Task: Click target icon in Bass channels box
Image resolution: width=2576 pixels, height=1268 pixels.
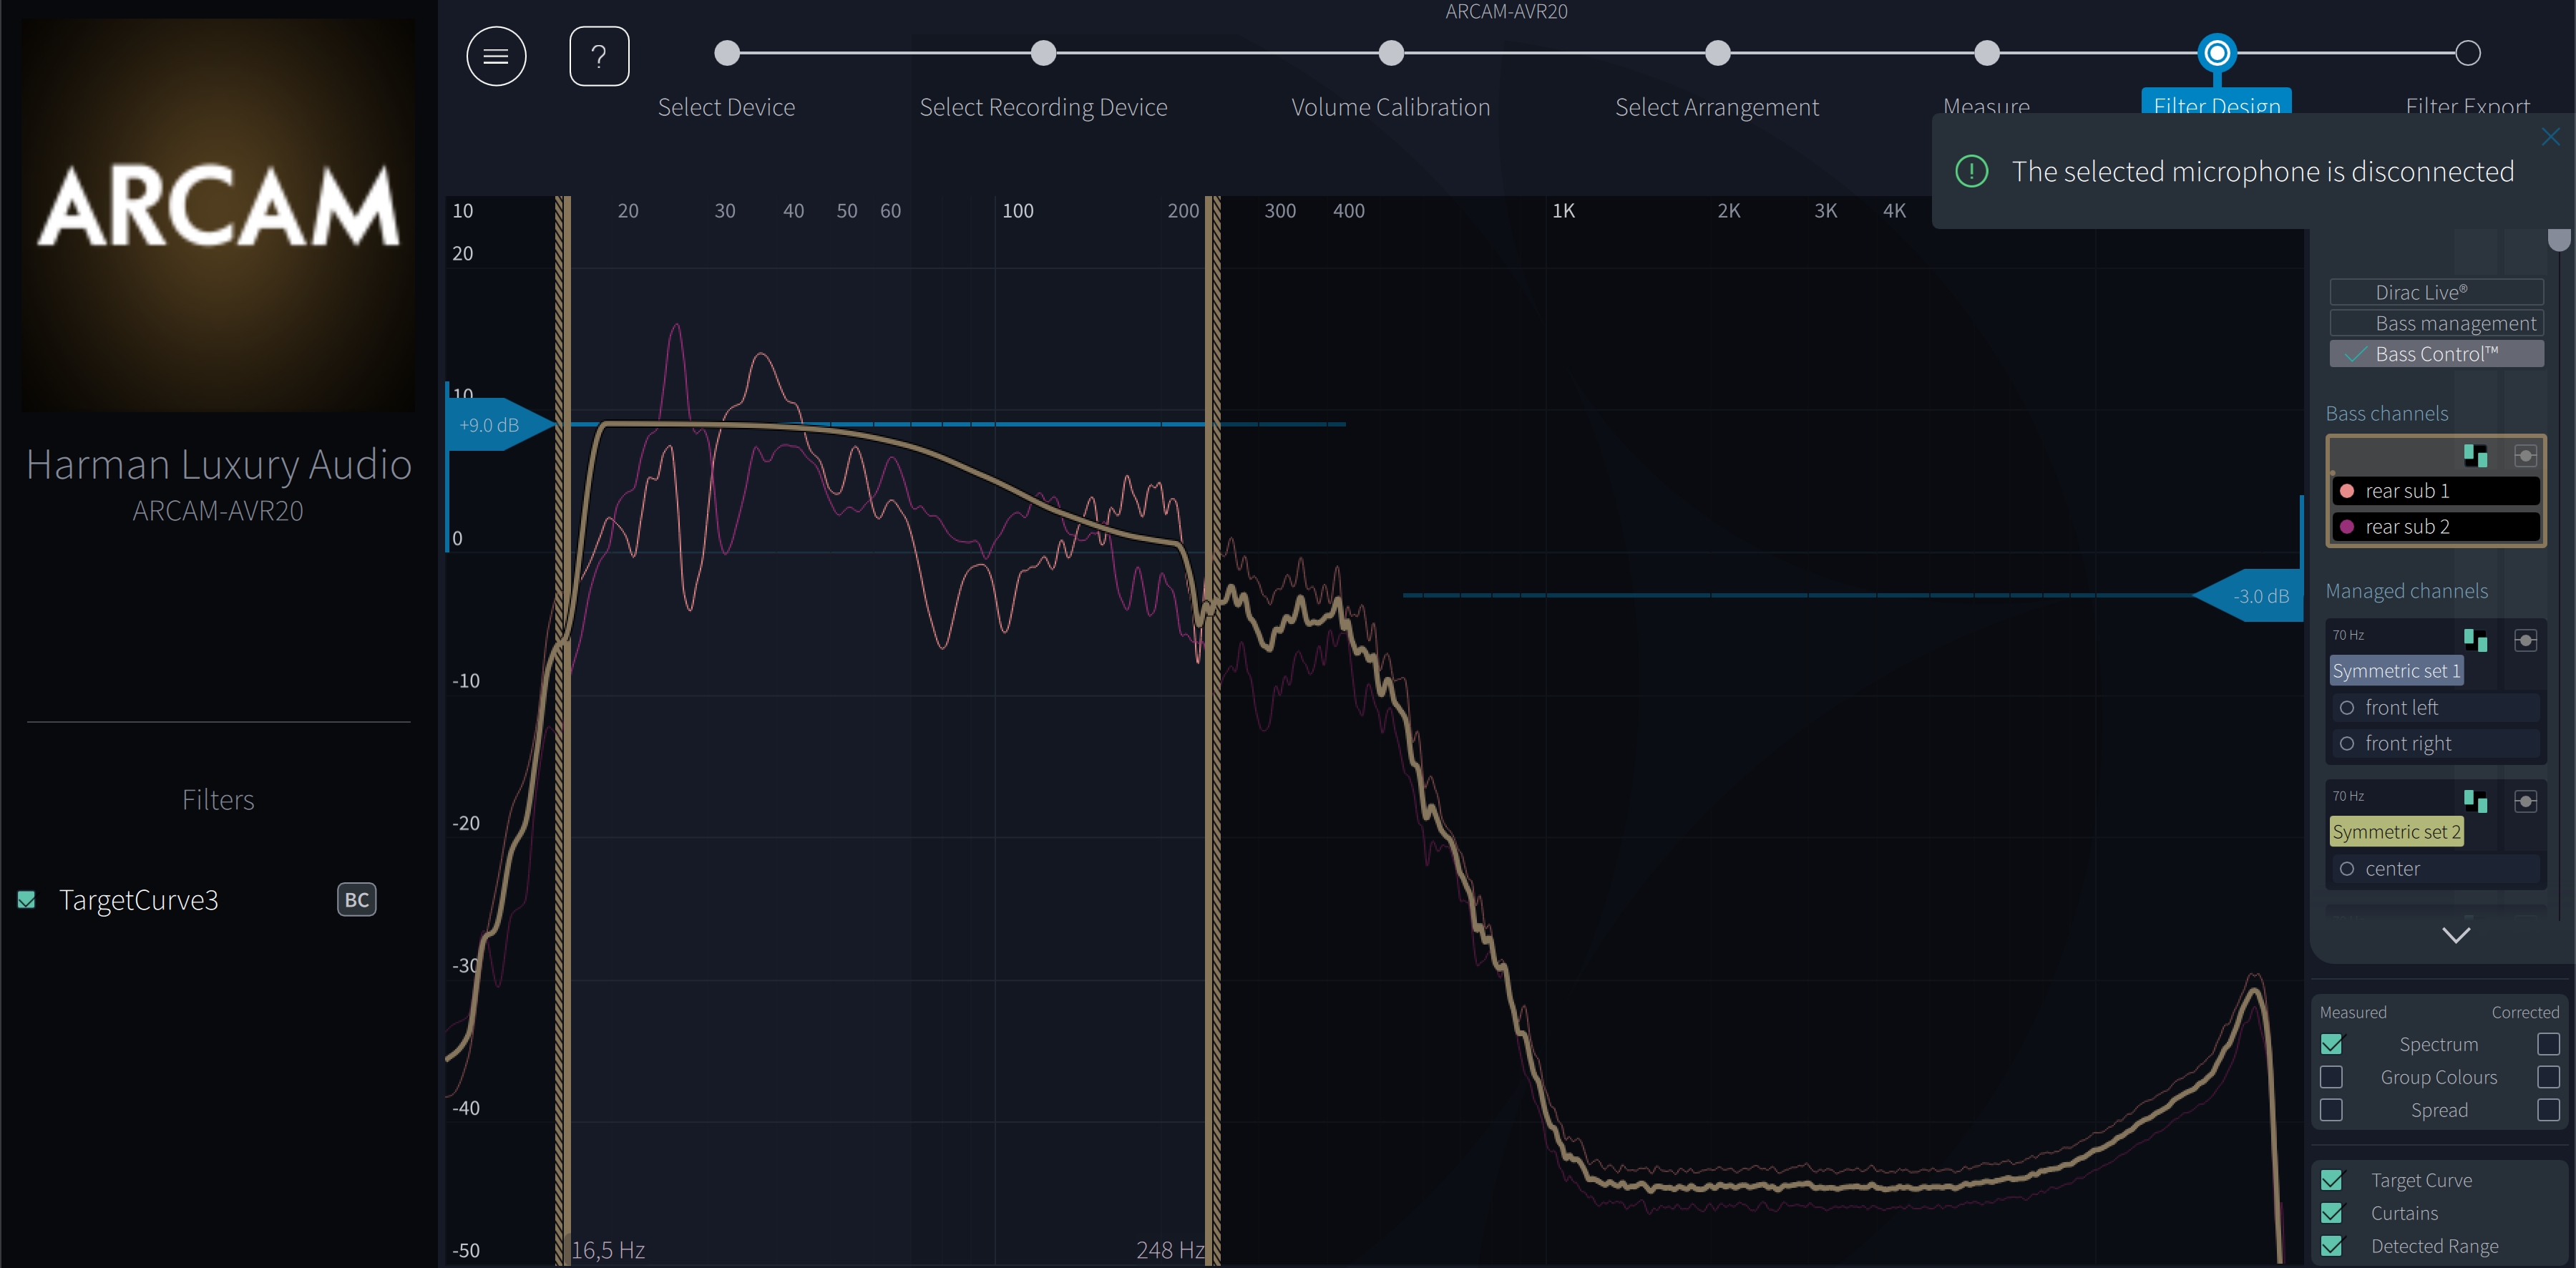Action: point(2525,456)
